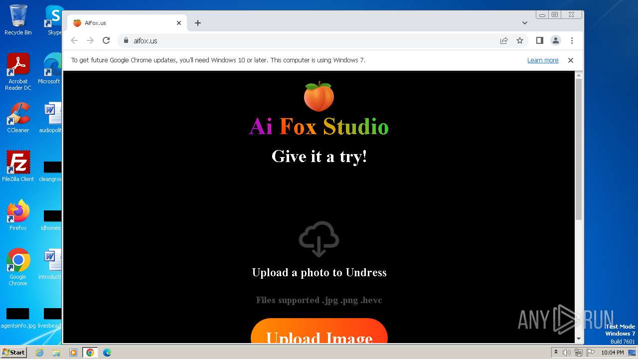Bookmark this tab with the star icon

point(520,40)
